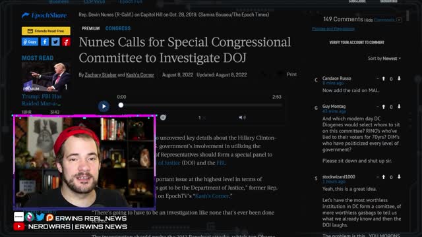
Task: Open the Trump FBI raid thumbnail story
Action: pyautogui.click(x=46, y=77)
